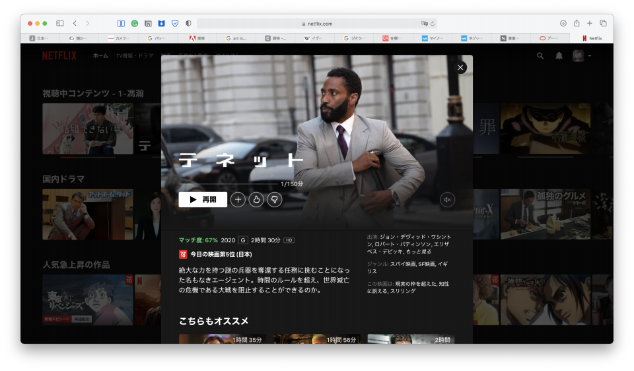Close the テネット detail popup
Viewport: 634px width, 371px height.
[460, 67]
